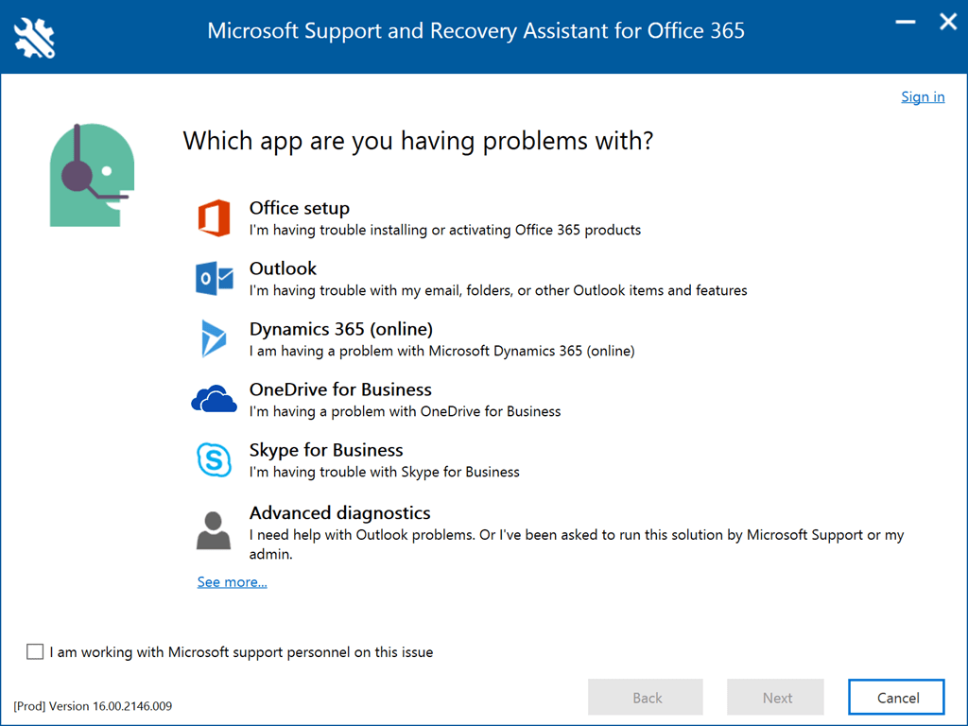Viewport: 968px width, 726px height.
Task: Select the Advanced diagnostics person icon
Action: click(x=214, y=530)
